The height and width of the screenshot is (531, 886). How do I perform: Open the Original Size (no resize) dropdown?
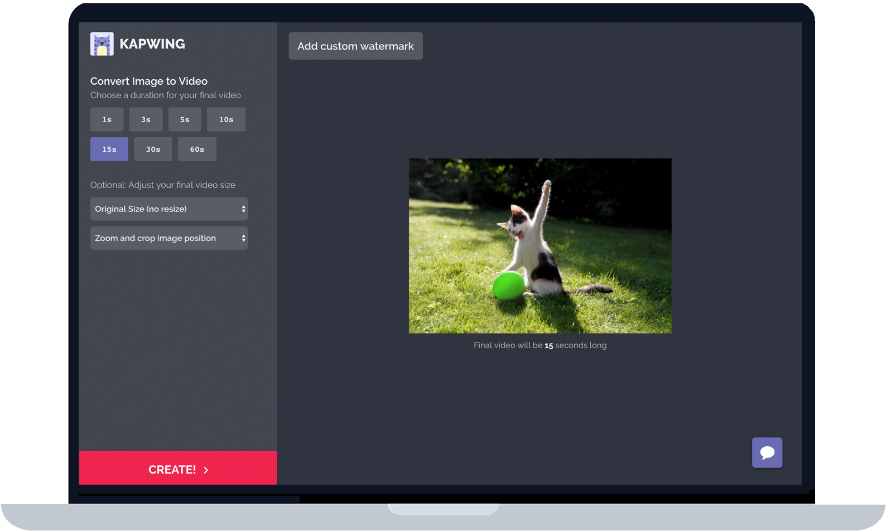tap(169, 209)
